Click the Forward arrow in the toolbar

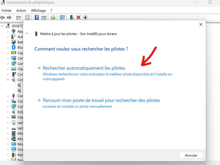click(x=9, y=18)
